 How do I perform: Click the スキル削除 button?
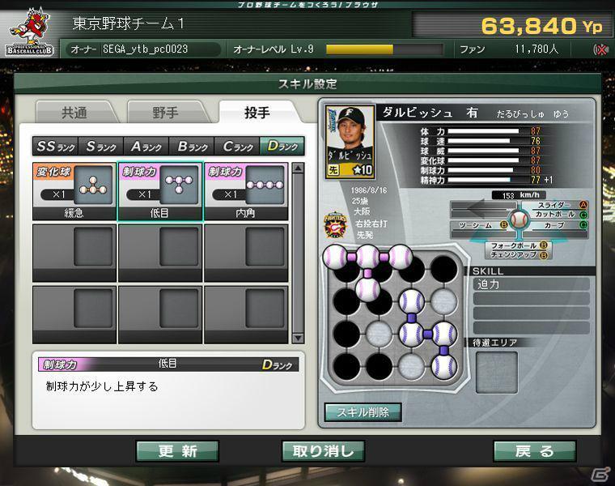(x=363, y=412)
